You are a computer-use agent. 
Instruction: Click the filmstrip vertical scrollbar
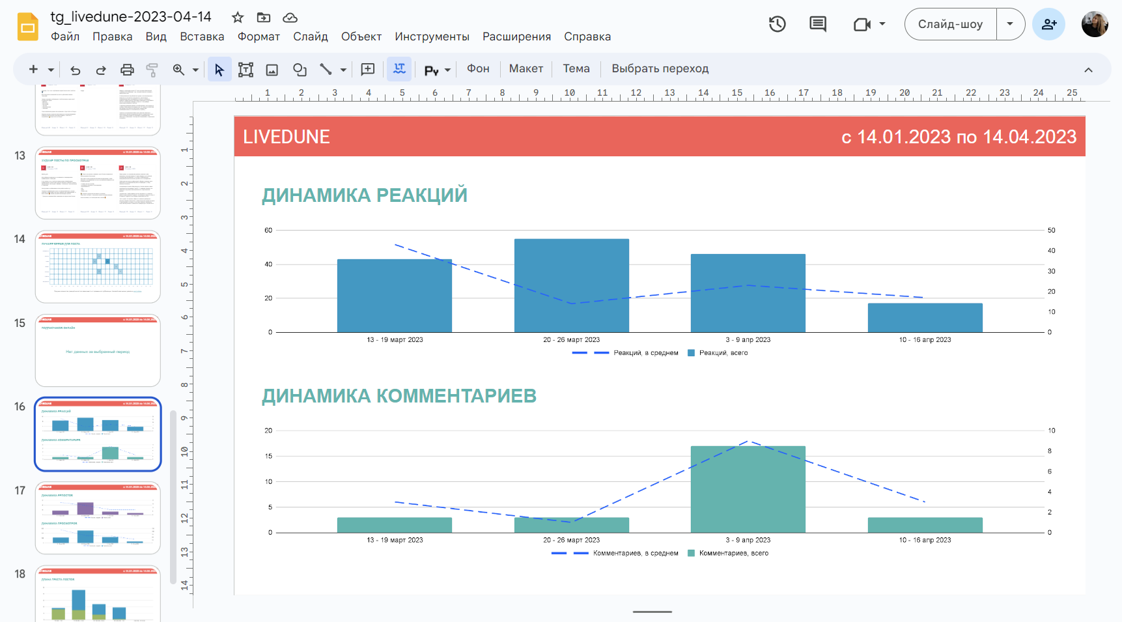173,497
